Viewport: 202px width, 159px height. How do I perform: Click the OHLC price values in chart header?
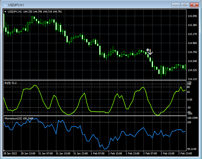click(42, 12)
